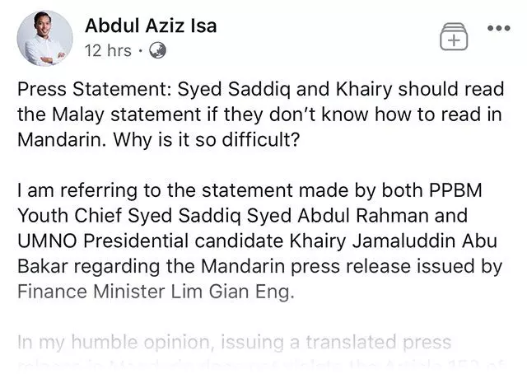Click the text Finance Minister Lim Gian Eng
The image size is (527, 374).
pos(156,292)
